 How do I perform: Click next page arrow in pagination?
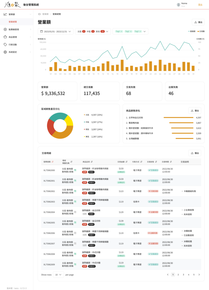[199, 274]
